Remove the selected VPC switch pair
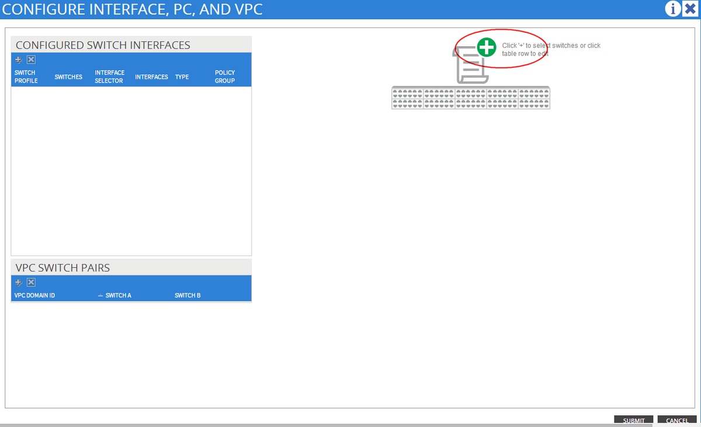This screenshot has width=701, height=427. click(x=31, y=282)
